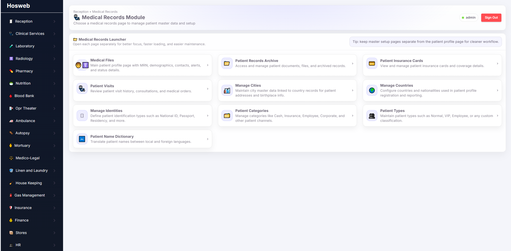The image size is (511, 251).
Task: Expand the Reception menu chevron
Action: (54, 21)
